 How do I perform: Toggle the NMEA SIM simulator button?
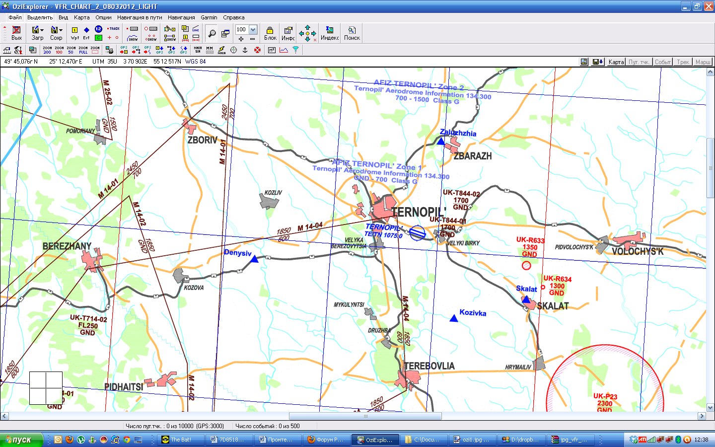[x=198, y=50]
